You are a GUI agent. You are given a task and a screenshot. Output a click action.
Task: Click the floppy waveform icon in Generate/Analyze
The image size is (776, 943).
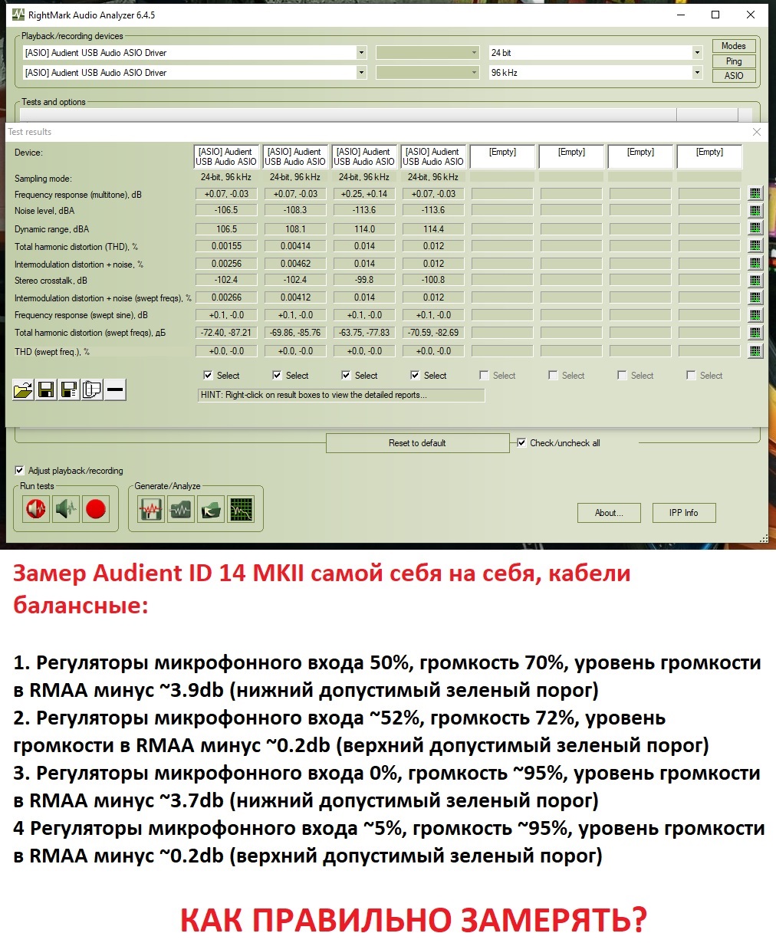coord(150,509)
